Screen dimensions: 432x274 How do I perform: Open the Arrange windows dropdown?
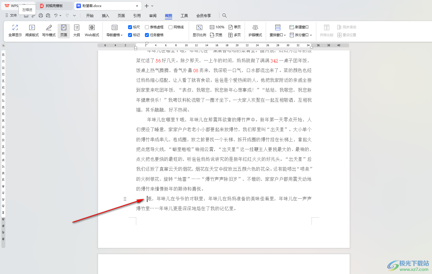278,35
